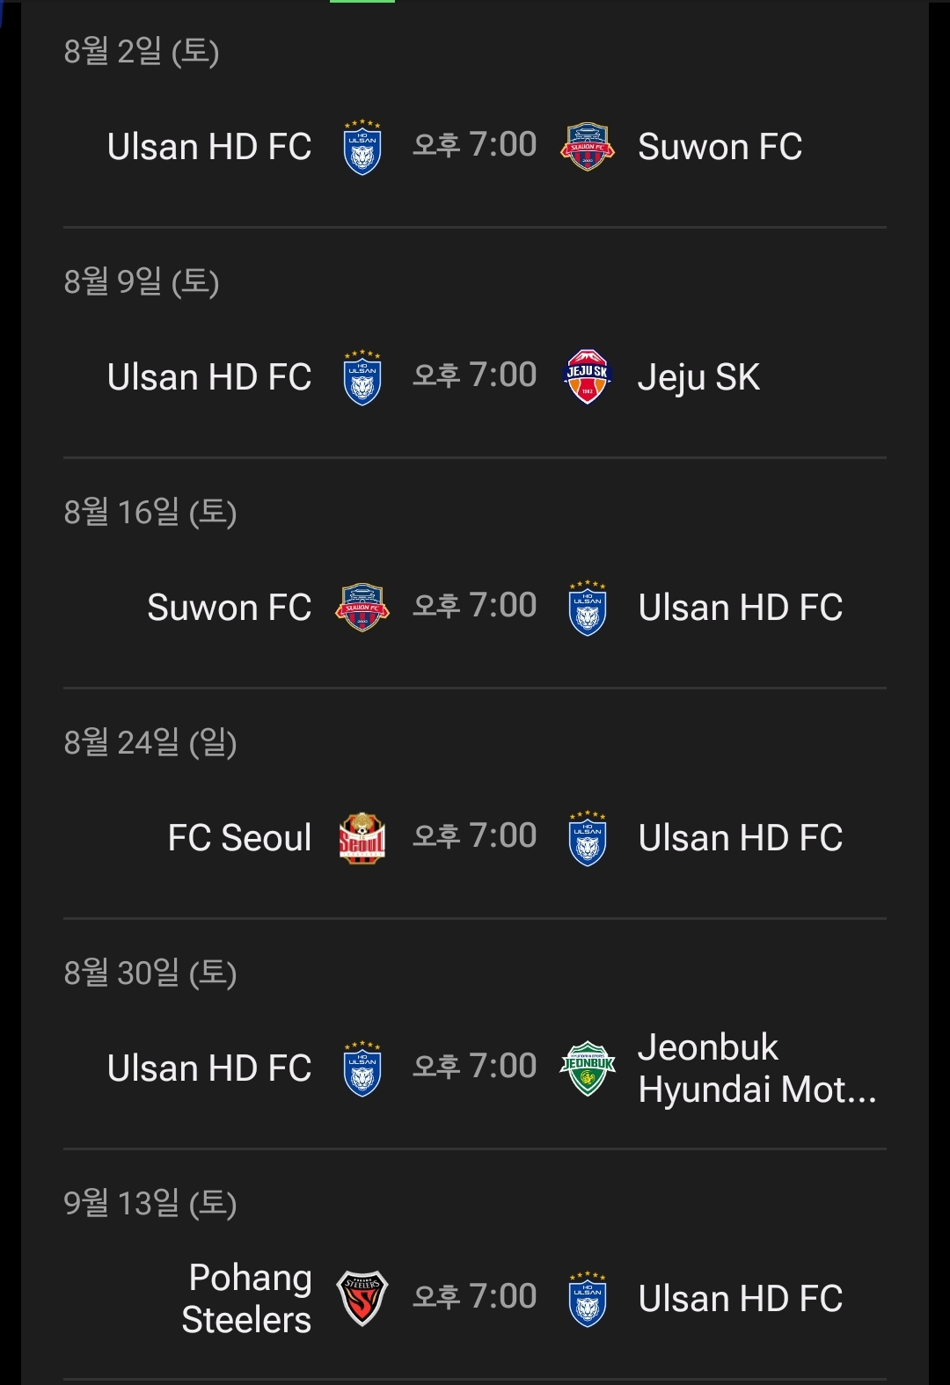Tap Ulsan HD crest in August 2 match

tap(362, 147)
